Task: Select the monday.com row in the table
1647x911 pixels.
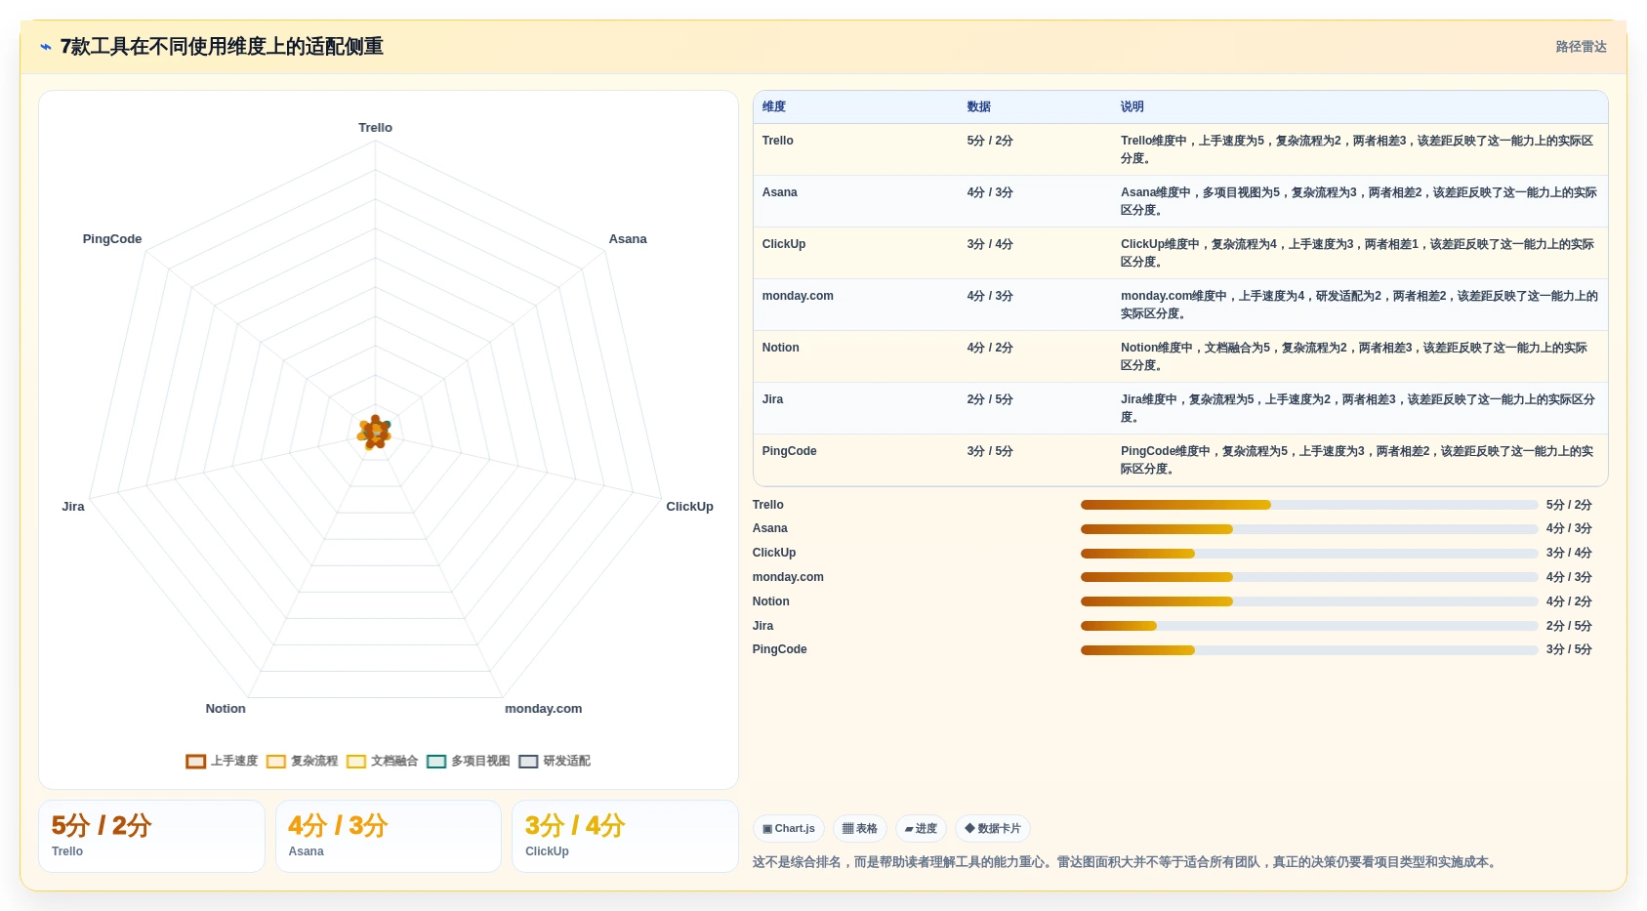Action: pos(1180,305)
